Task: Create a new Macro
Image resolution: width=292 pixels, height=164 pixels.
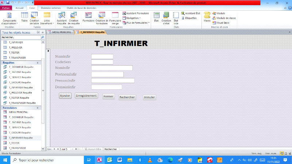Action: point(207,17)
